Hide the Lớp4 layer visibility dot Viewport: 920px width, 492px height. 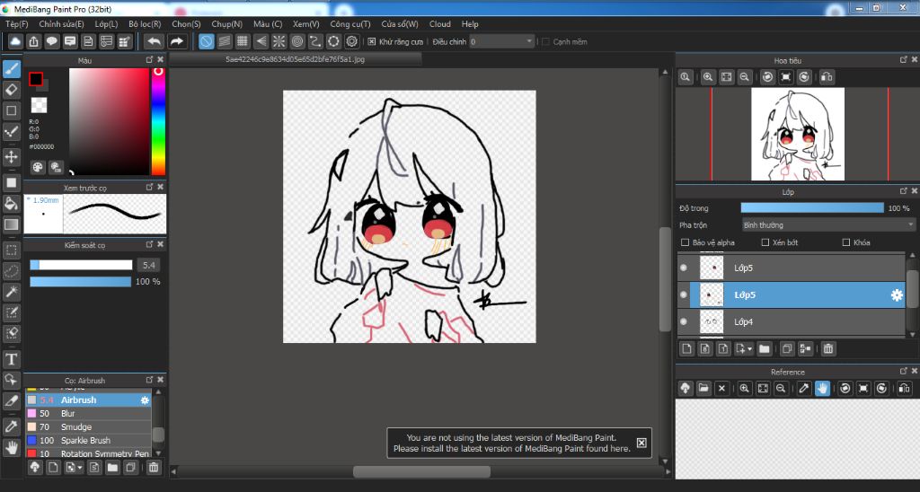(x=684, y=321)
